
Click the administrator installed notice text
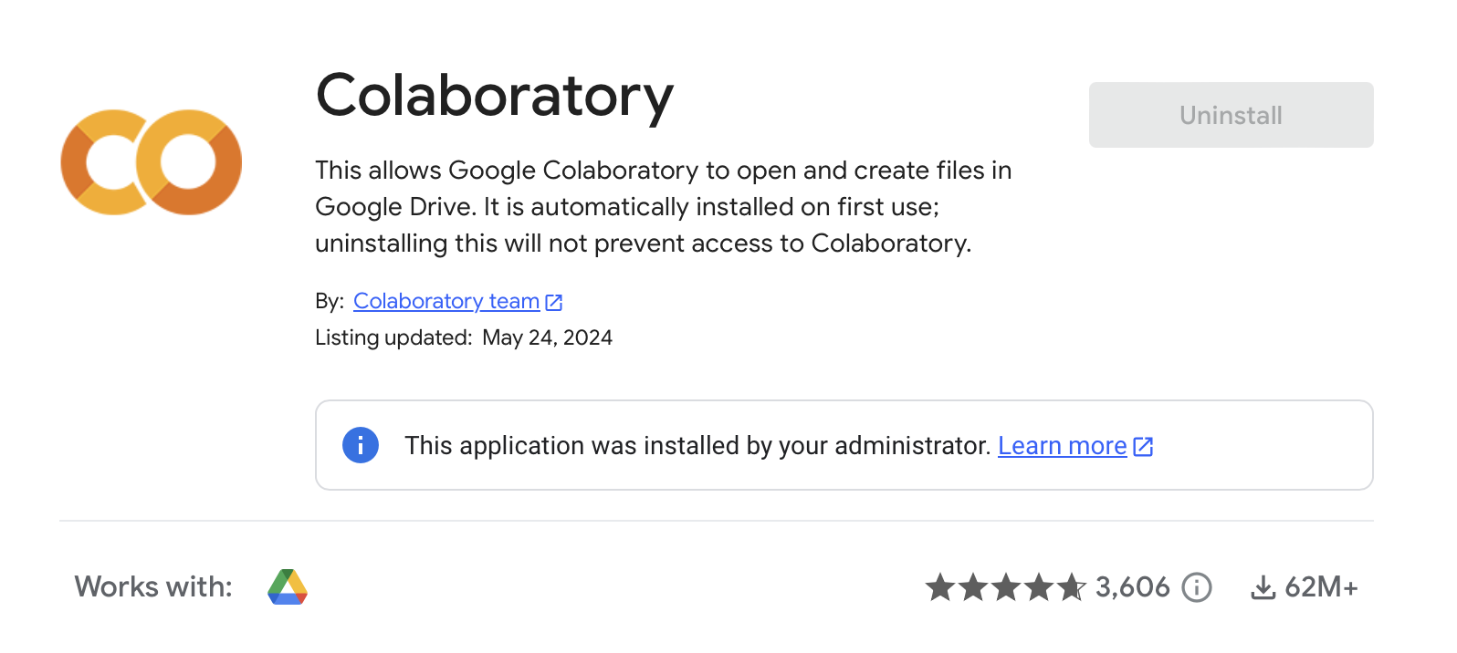[697, 446]
